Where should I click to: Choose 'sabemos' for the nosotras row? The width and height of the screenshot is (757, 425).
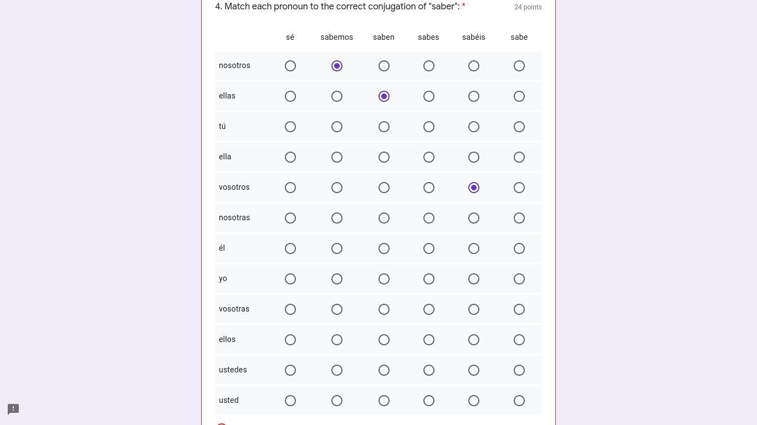336,218
